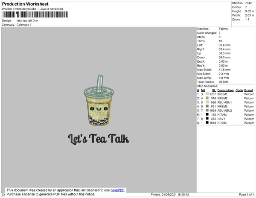Click the 'Printed: 21/05/2021 18.25.42' footer text
Viewport: 256px width, 198px height.
[x=170, y=195]
